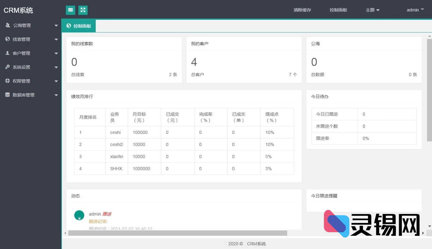Screen dimensions: 432x249
Task: Open the 主题 dropdown menu
Action: [372, 10]
